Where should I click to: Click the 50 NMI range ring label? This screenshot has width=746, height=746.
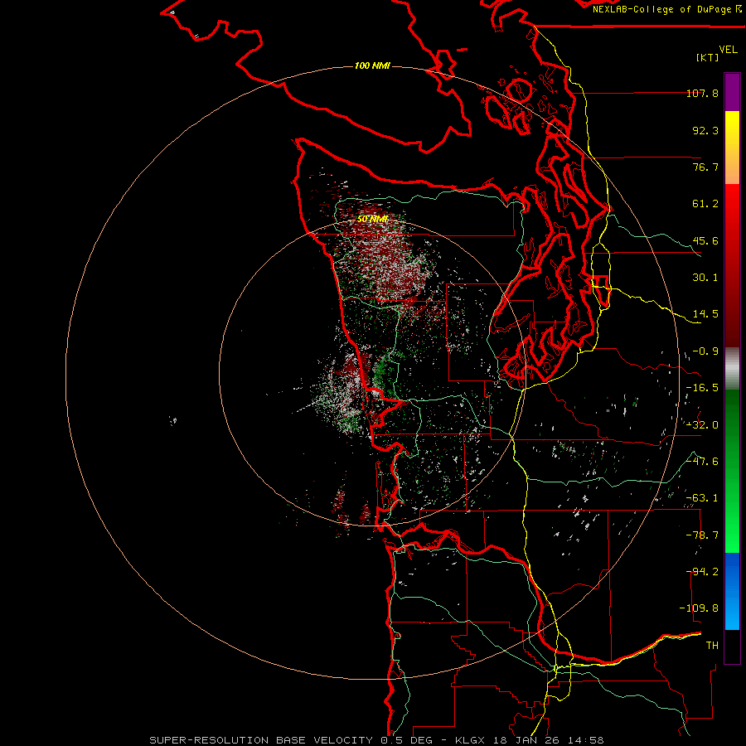pyautogui.click(x=372, y=219)
